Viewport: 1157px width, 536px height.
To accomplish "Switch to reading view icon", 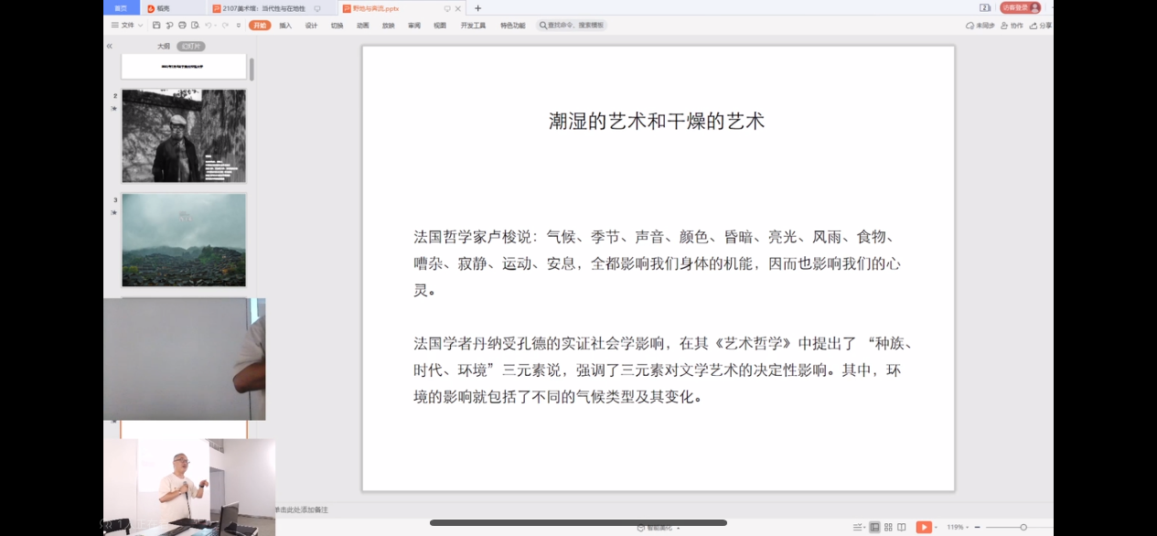I will click(x=902, y=528).
